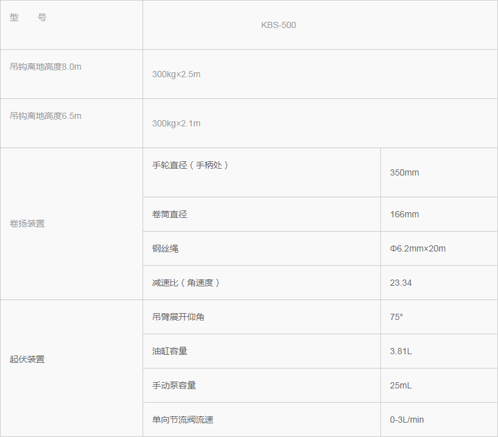Click the 卷扬装置 category cell
The height and width of the screenshot is (437, 498).
(27, 223)
